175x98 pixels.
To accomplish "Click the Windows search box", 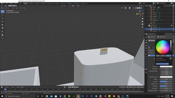I will click(x=20, y=96).
